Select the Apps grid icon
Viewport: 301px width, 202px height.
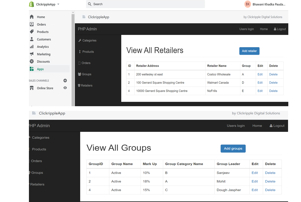tap(32, 69)
